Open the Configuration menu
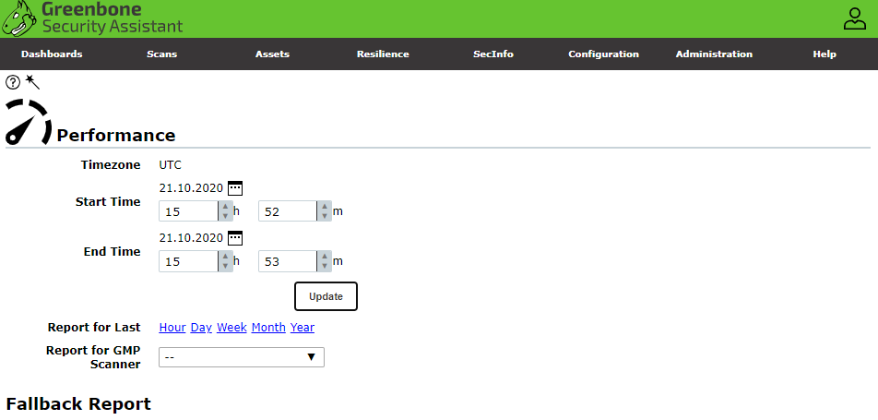The image size is (878, 420). [x=603, y=54]
